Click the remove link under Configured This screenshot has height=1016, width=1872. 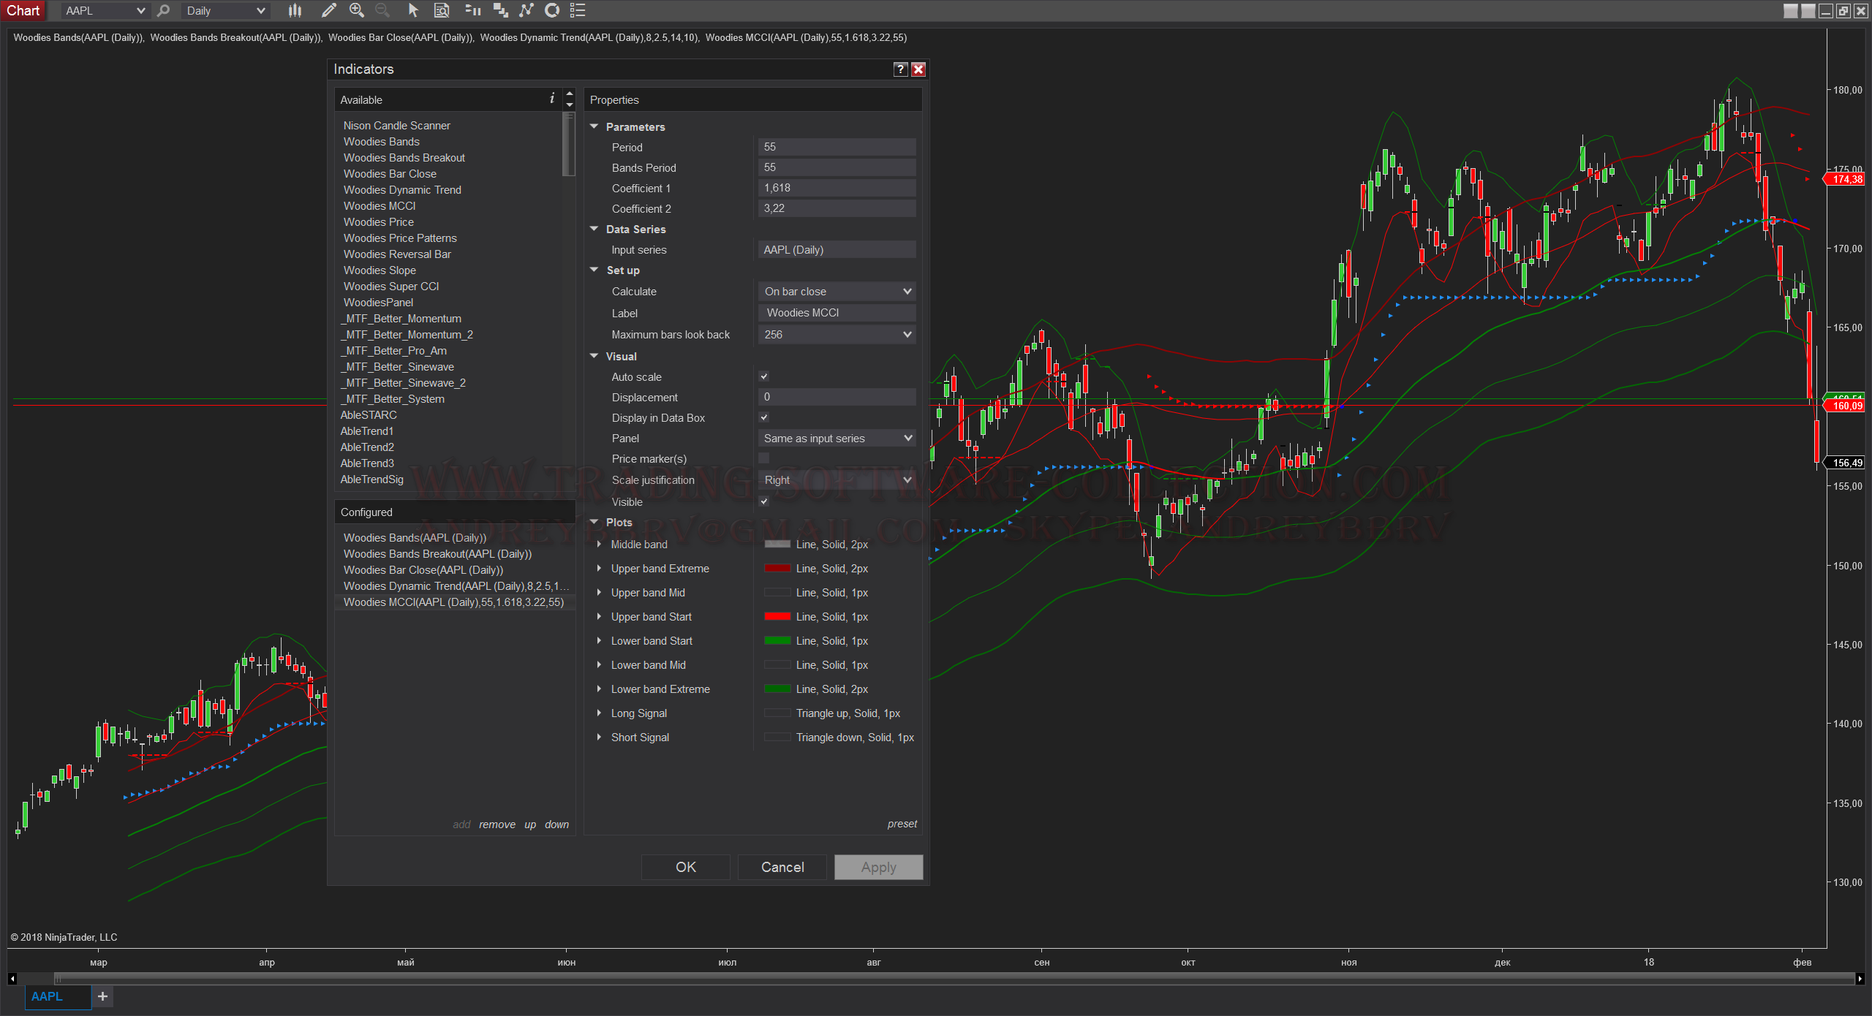497,824
